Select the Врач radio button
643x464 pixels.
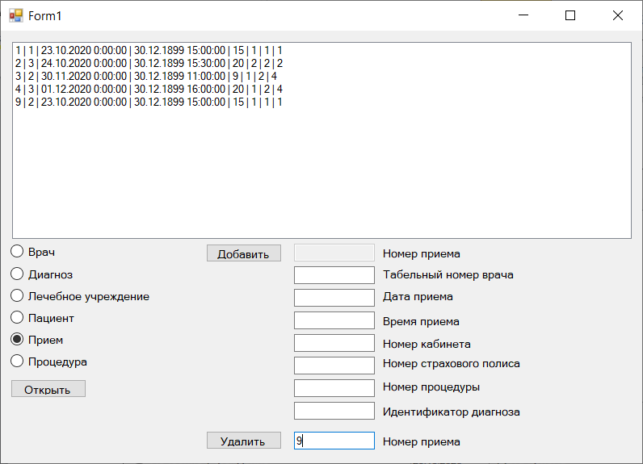[17, 252]
